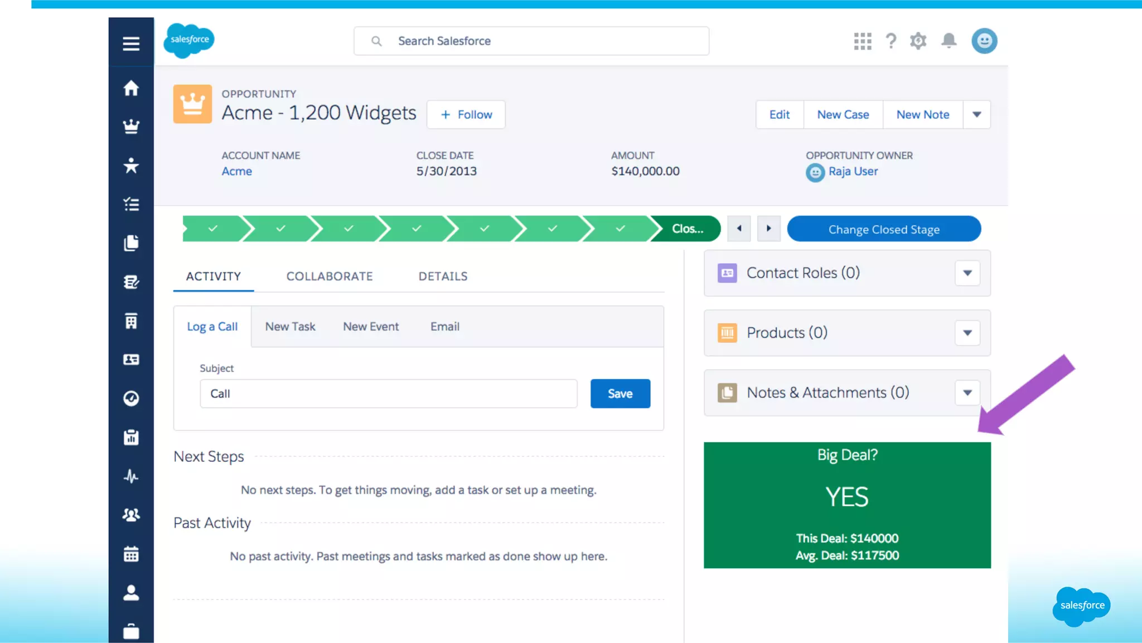This screenshot has width=1142, height=643.
Task: Open Calendar icon in the sidebar
Action: (131, 554)
